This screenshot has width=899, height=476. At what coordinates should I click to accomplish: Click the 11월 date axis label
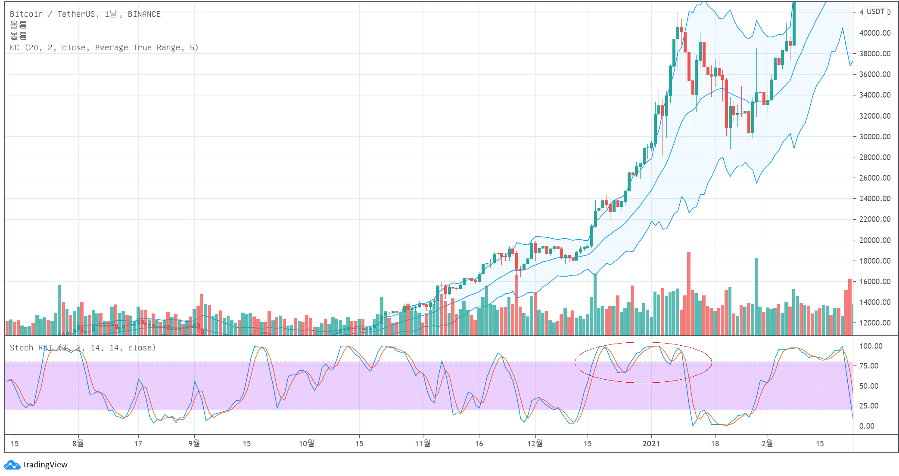pos(423,443)
